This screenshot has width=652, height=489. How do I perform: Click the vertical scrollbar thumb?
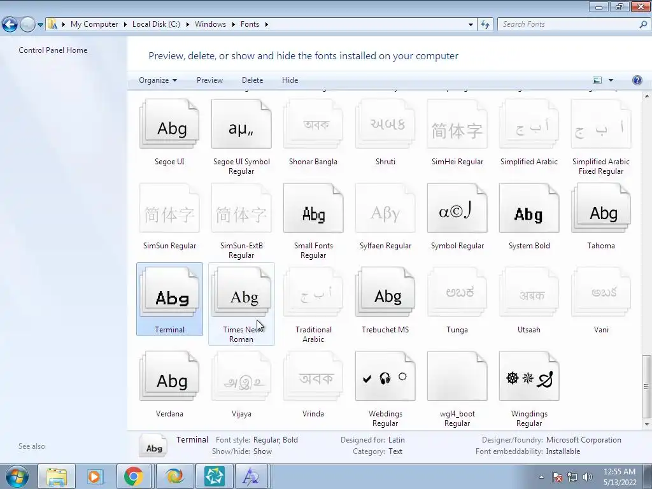pyautogui.click(x=646, y=386)
